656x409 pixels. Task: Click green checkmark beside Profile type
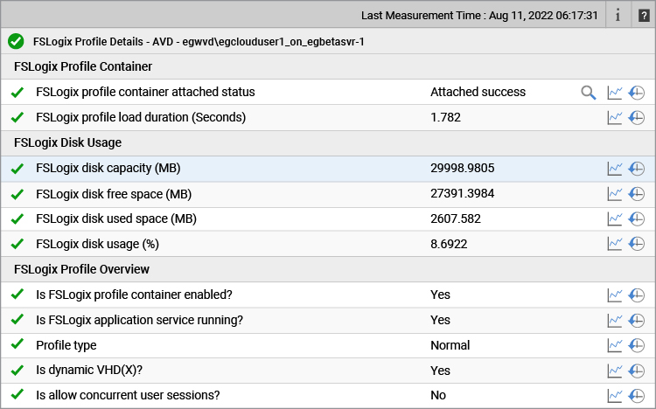pyautogui.click(x=17, y=344)
